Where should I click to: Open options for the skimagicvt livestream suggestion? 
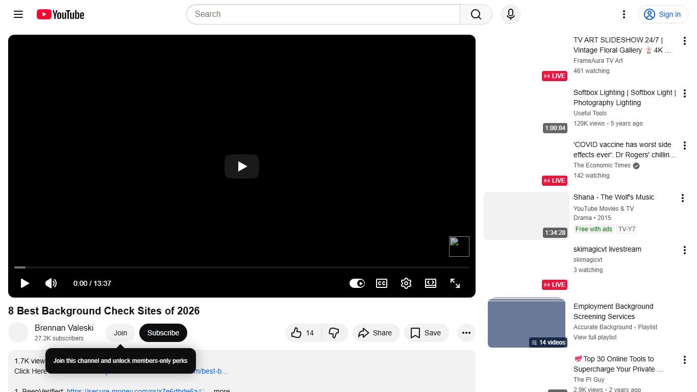684,250
